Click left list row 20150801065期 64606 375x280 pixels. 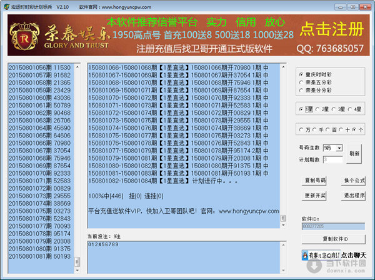pyautogui.click(x=40, y=136)
